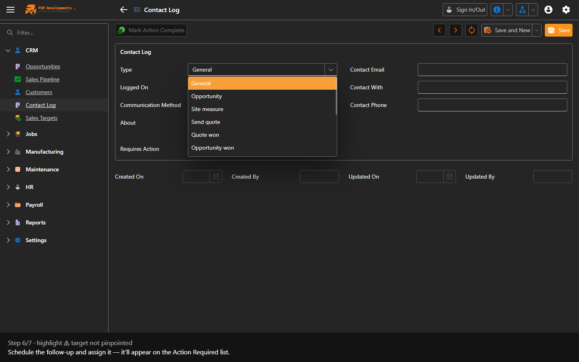Expand the Payroll section
579x362 pixels.
pyautogui.click(x=8, y=205)
